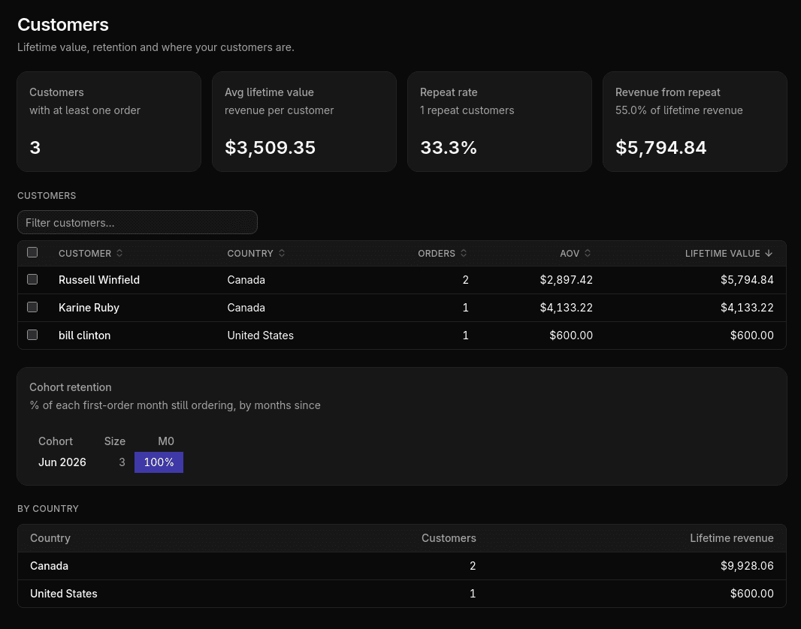Click the Country column sort icon
The image size is (801, 629).
coord(282,253)
